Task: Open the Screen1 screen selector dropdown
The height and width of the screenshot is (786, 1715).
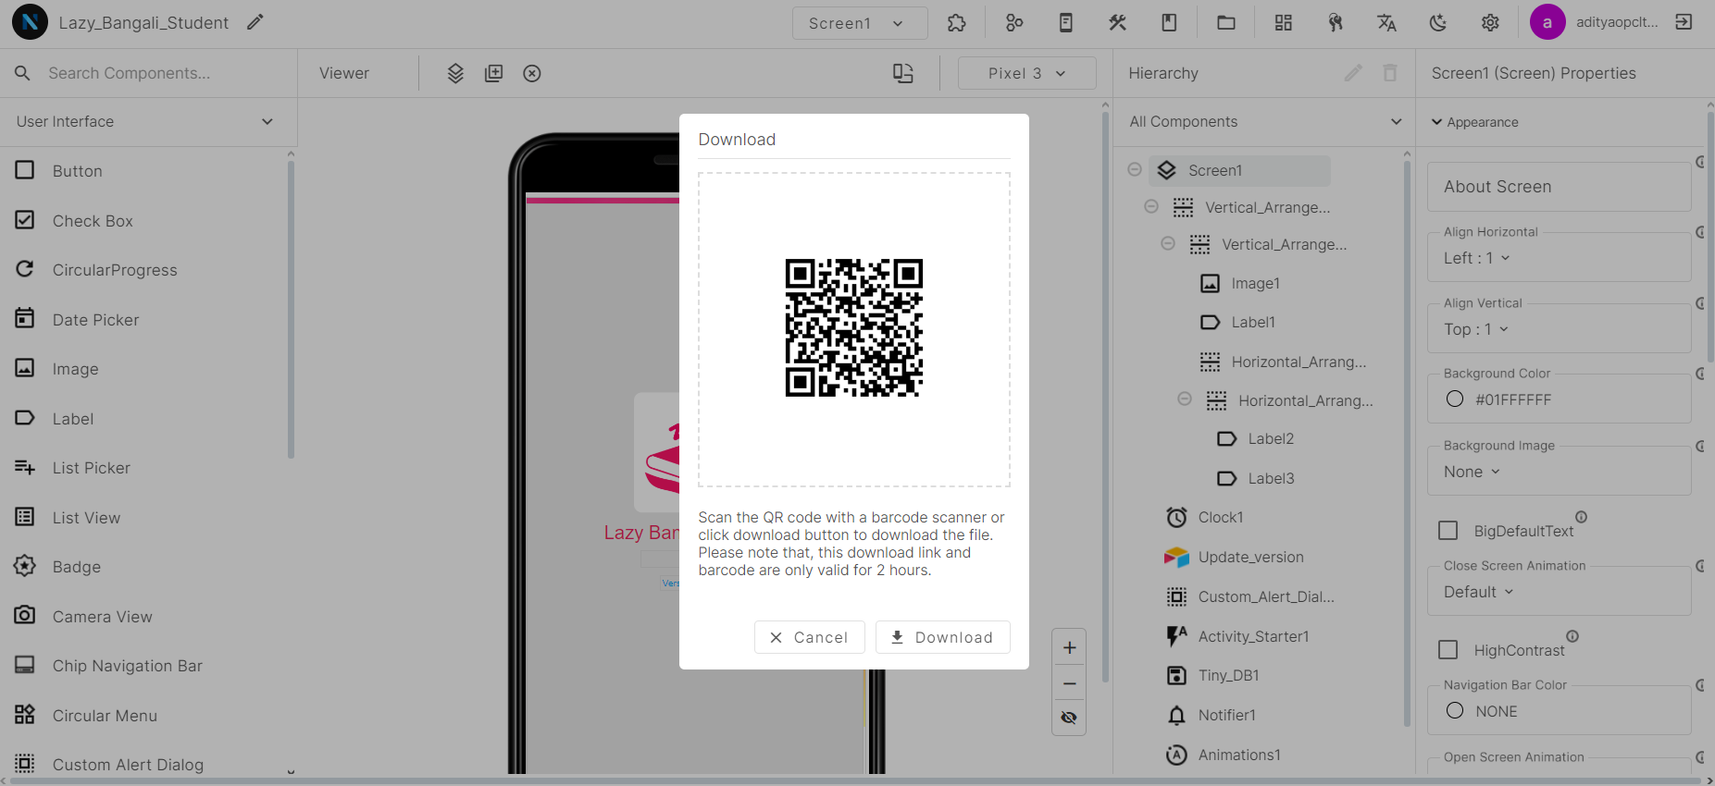Action: pyautogui.click(x=860, y=23)
